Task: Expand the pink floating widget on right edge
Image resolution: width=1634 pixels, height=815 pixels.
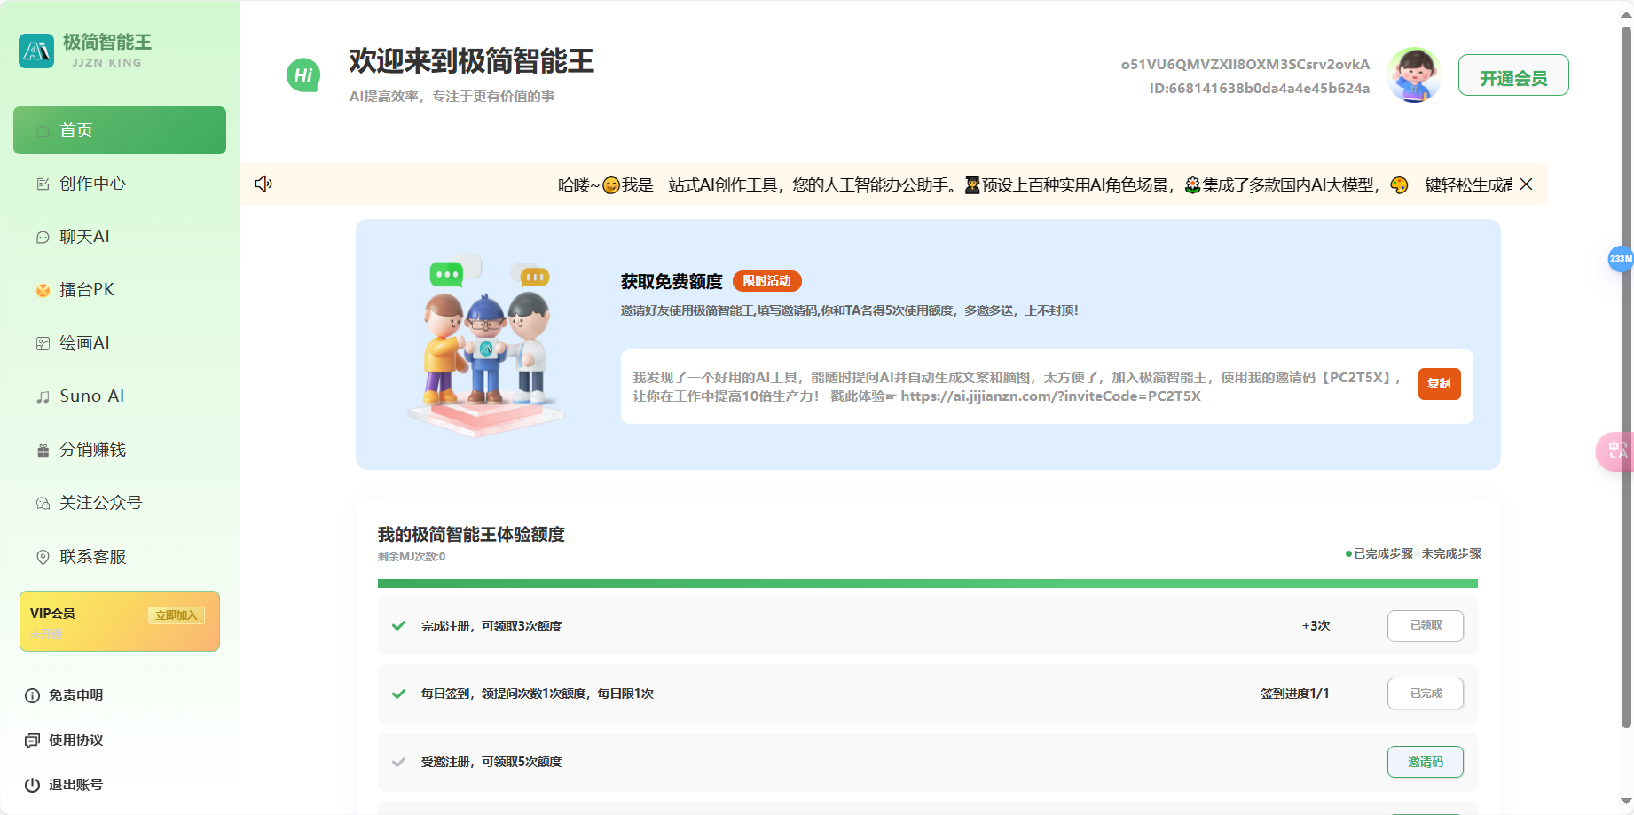Action: (x=1616, y=451)
